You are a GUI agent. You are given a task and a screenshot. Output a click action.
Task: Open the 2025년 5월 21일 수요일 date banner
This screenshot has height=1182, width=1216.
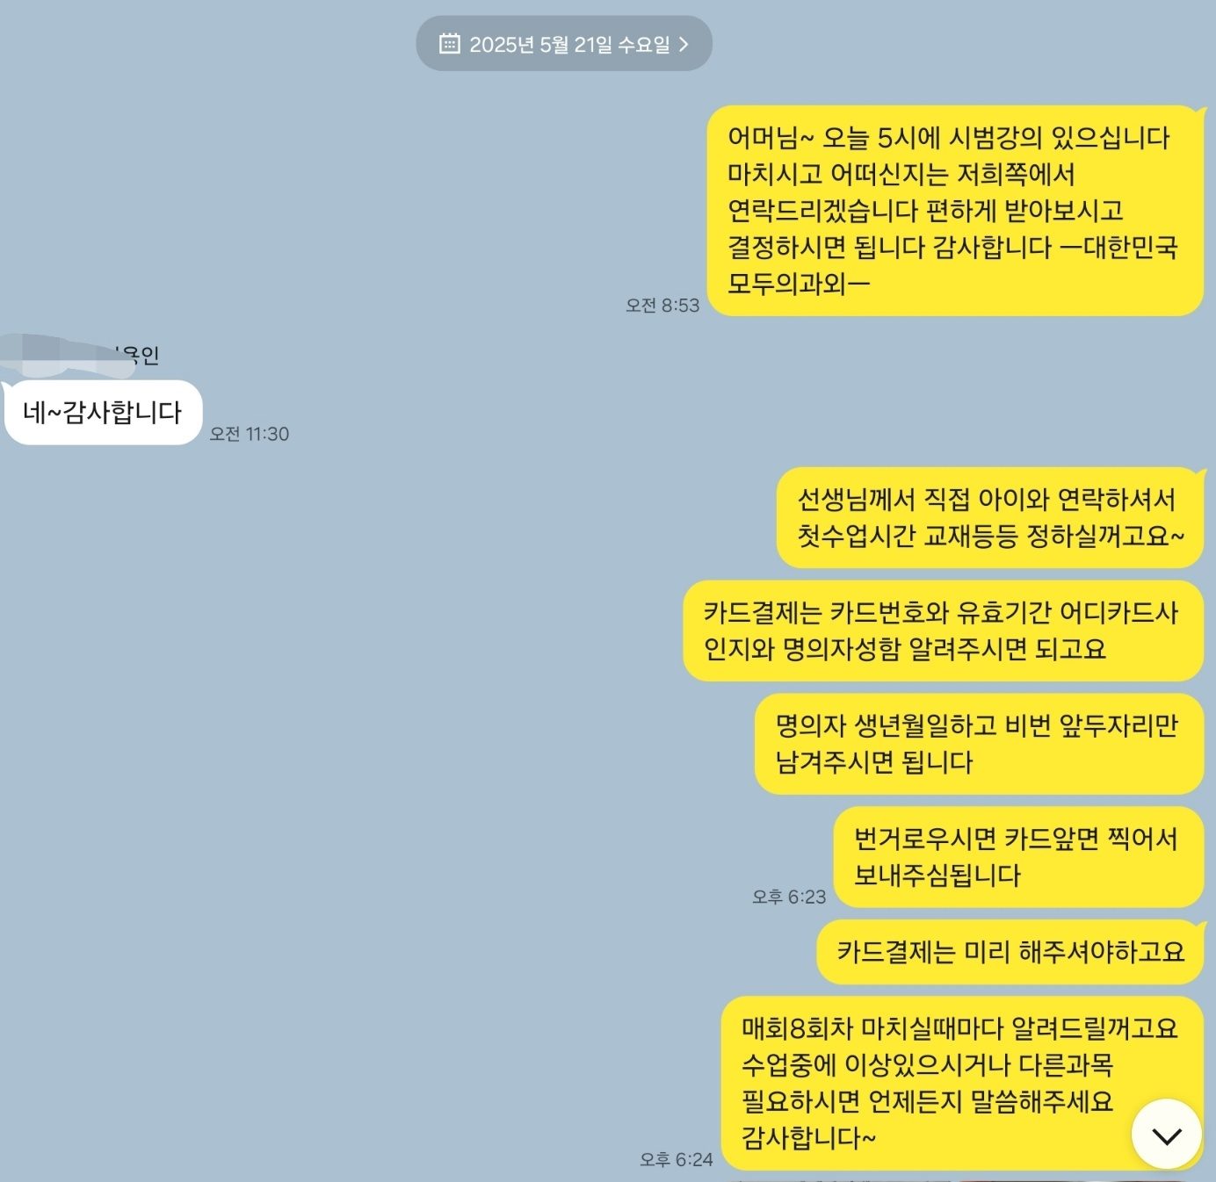(564, 43)
